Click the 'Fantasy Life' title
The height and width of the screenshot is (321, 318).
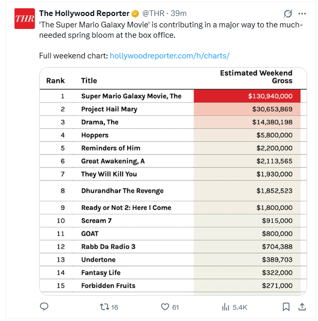click(101, 273)
